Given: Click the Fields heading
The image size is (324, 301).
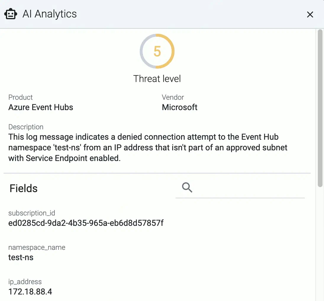Looking at the screenshot, I should point(24,188).
